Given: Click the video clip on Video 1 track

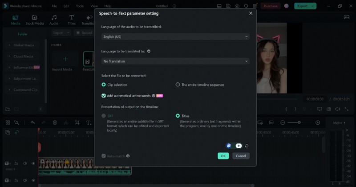Looking at the screenshot, I should click(x=85, y=166).
